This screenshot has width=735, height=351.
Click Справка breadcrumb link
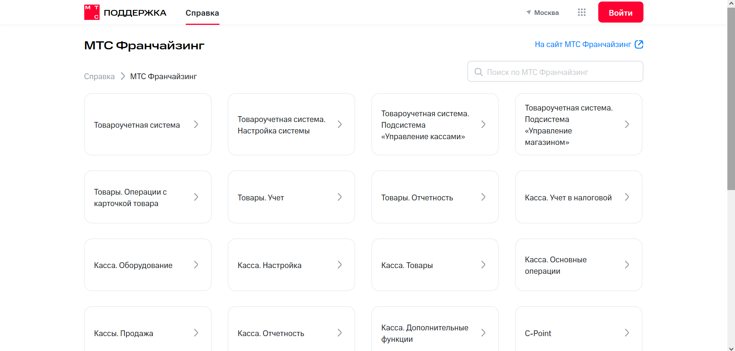(99, 76)
